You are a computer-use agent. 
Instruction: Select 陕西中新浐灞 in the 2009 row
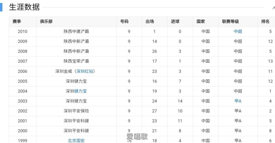76,41
